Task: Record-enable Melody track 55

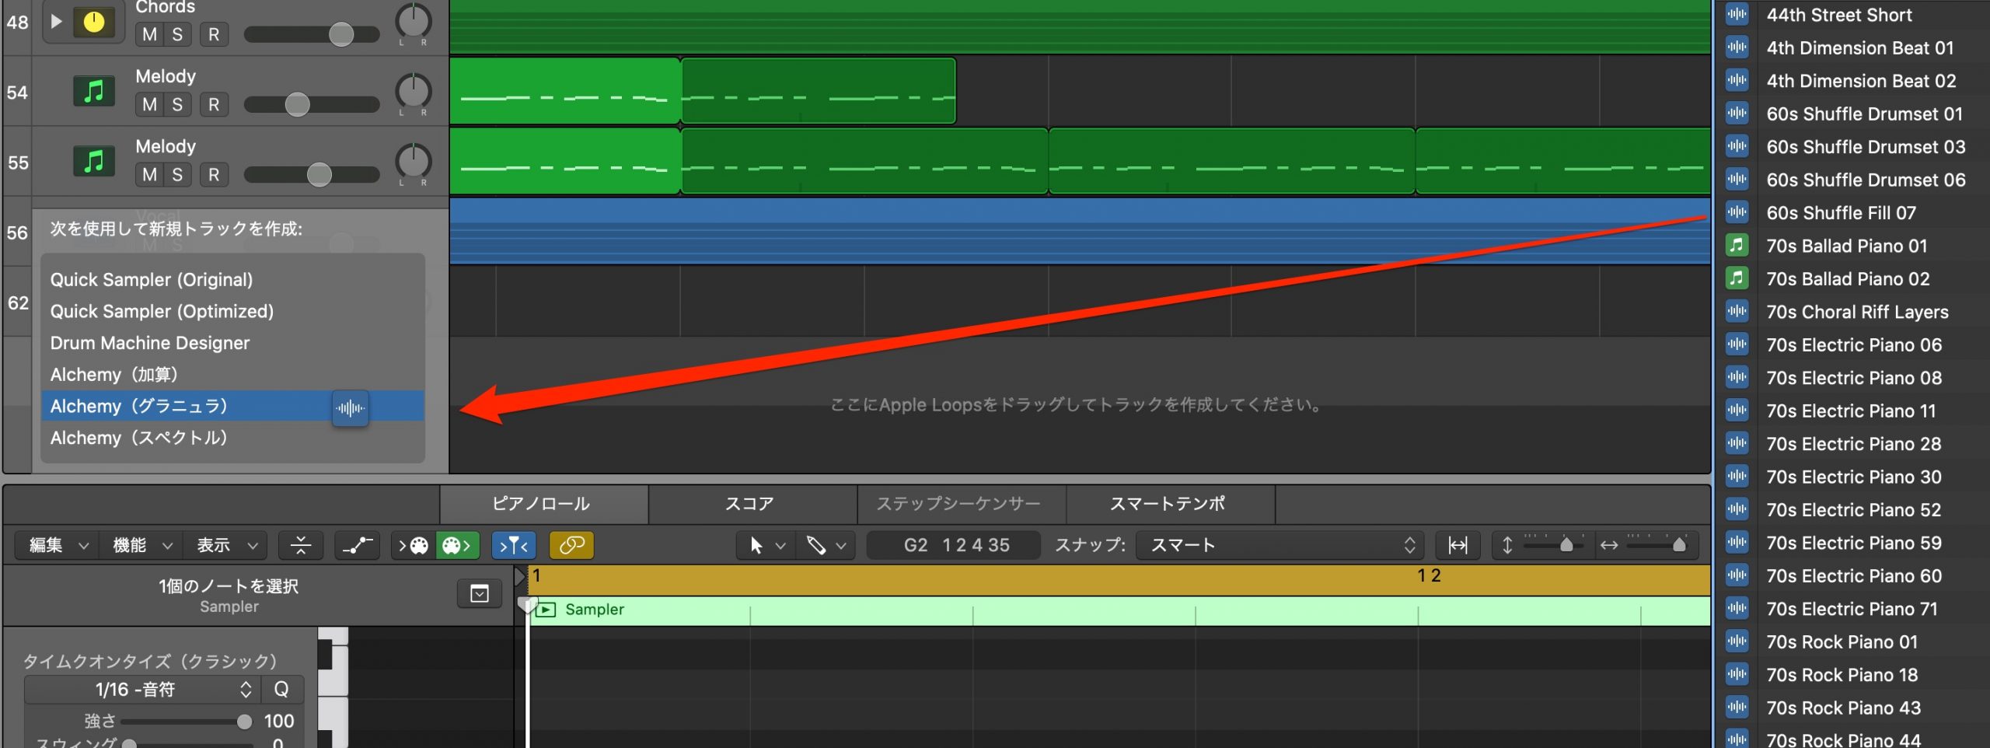Action: click(214, 174)
